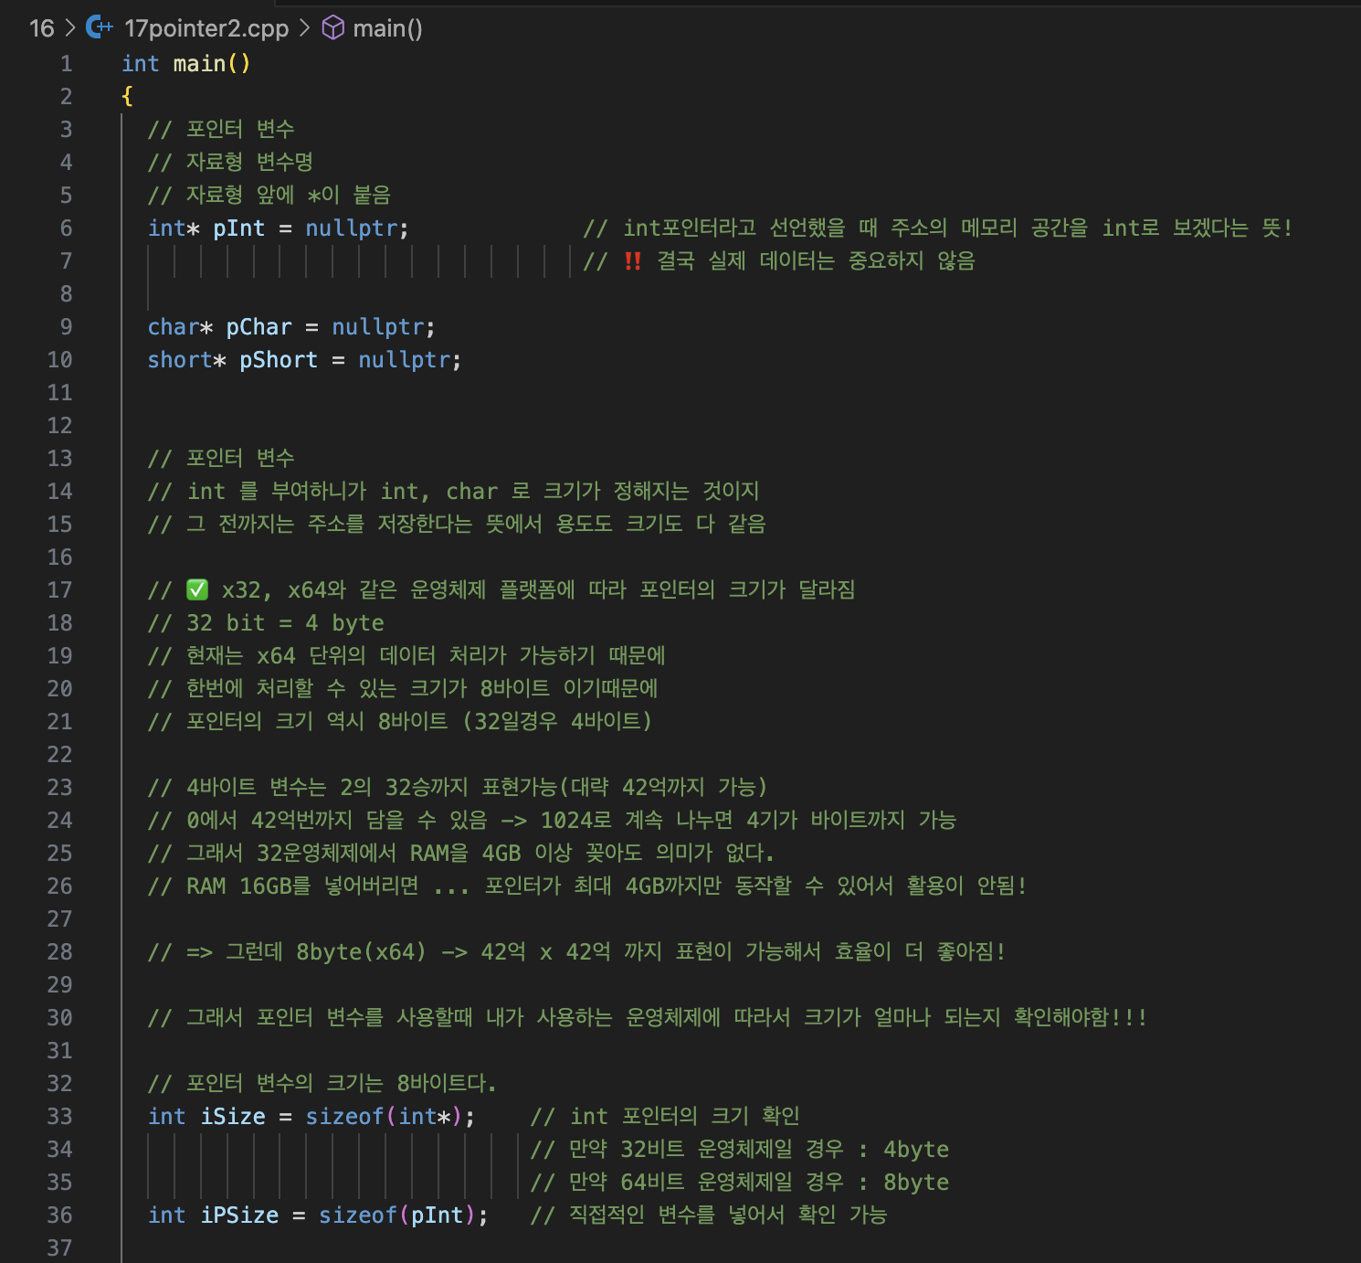This screenshot has width=1361, height=1263.
Task: Click the C++ file icon in breadcrumb
Action: 100,27
